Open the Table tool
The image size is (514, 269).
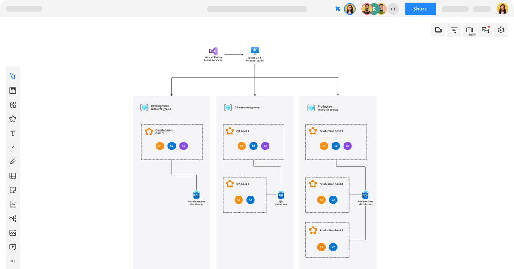coord(13,175)
